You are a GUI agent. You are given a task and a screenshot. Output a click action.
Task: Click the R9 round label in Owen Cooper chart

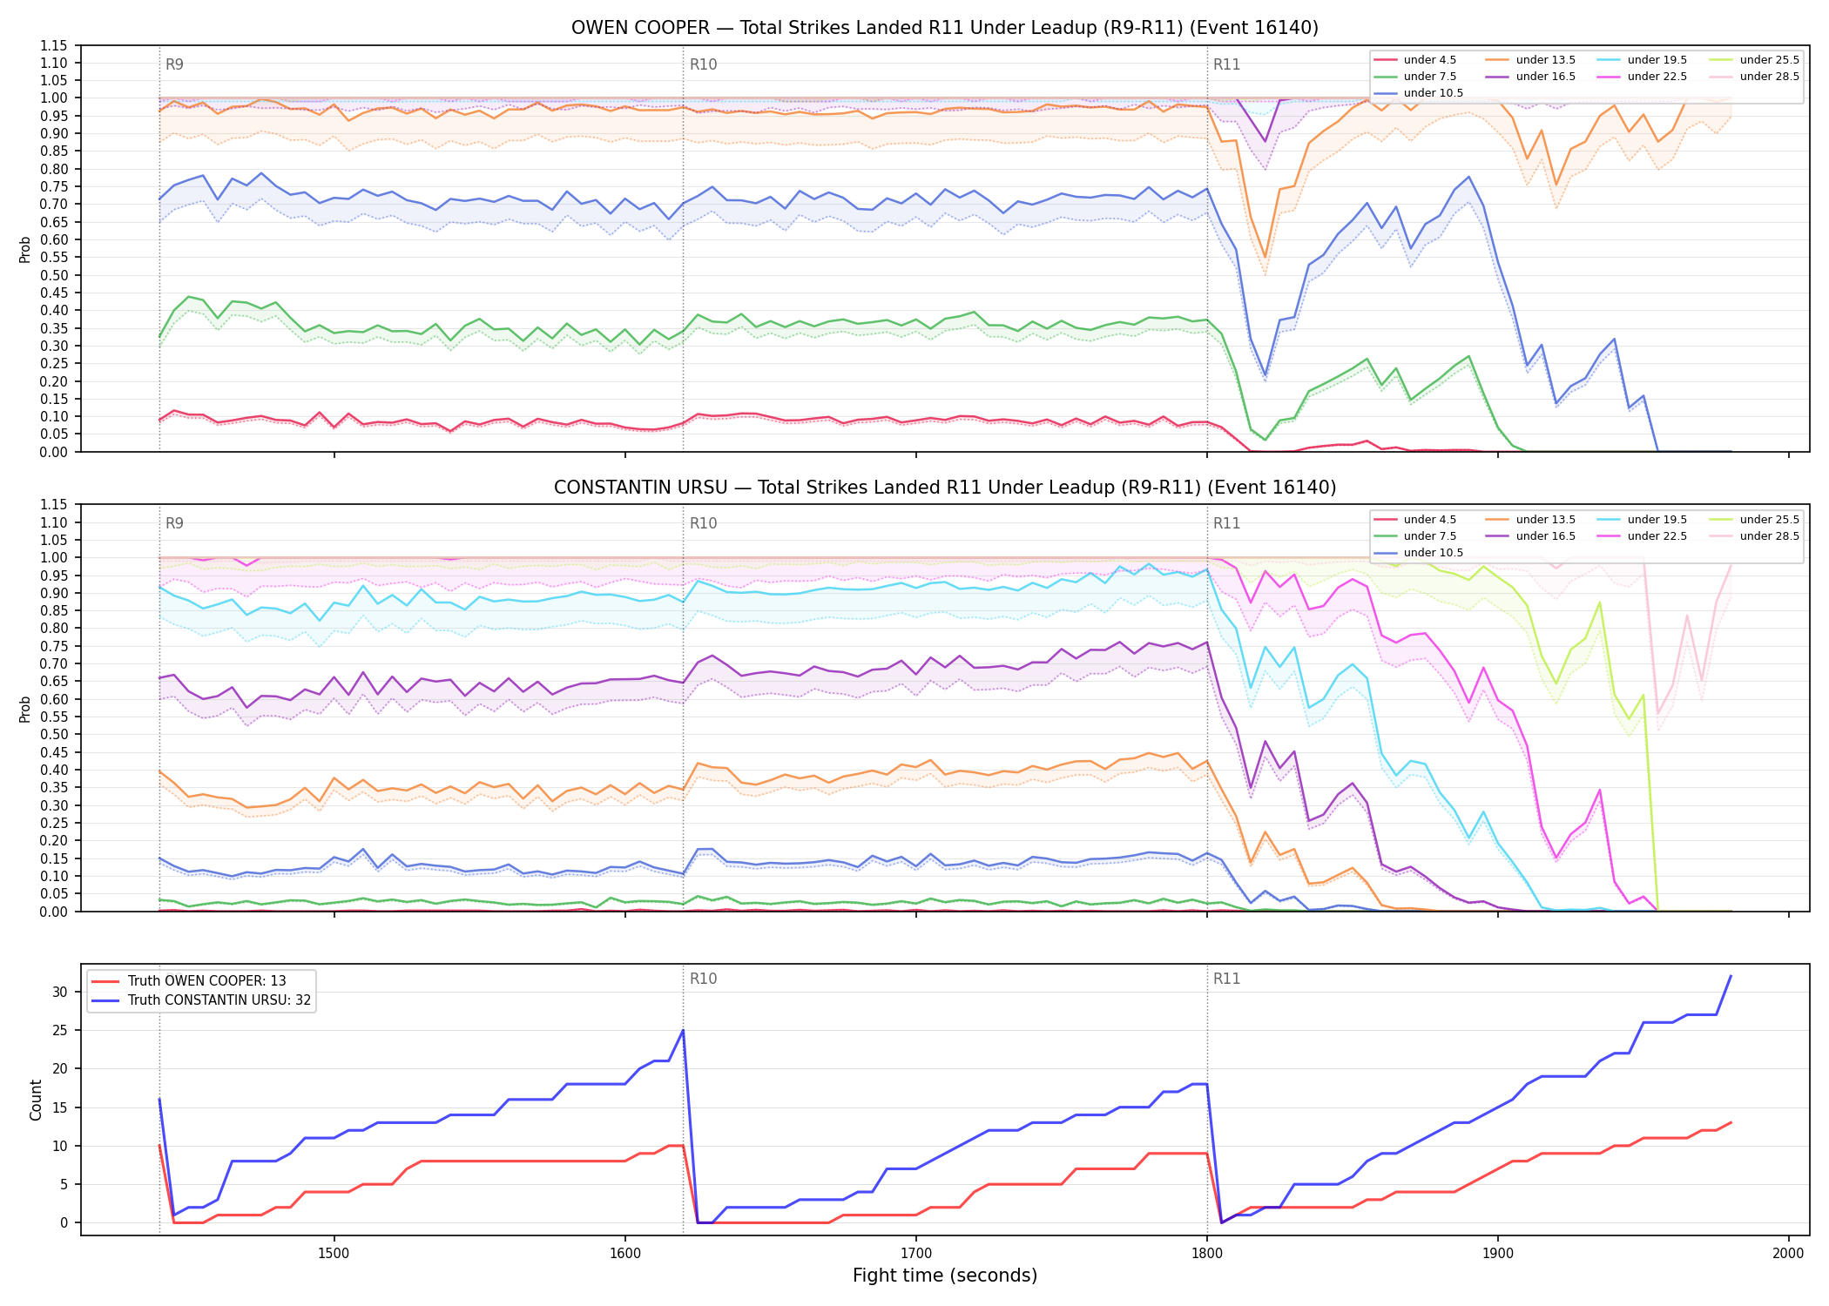174,64
